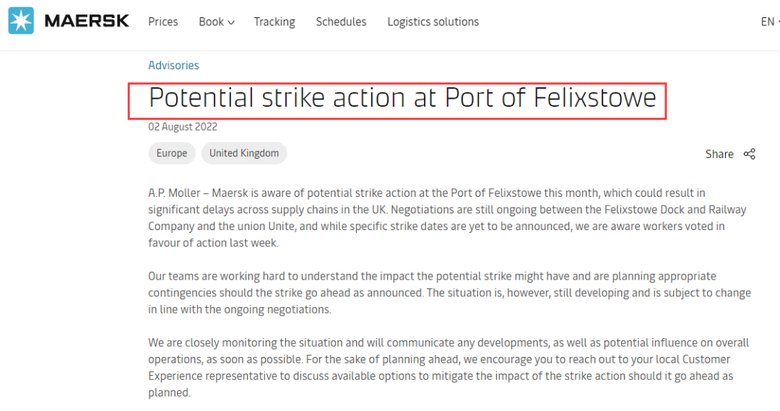Image resolution: width=780 pixels, height=411 pixels.
Task: Select Logistics solutions in the header
Action: pos(433,22)
